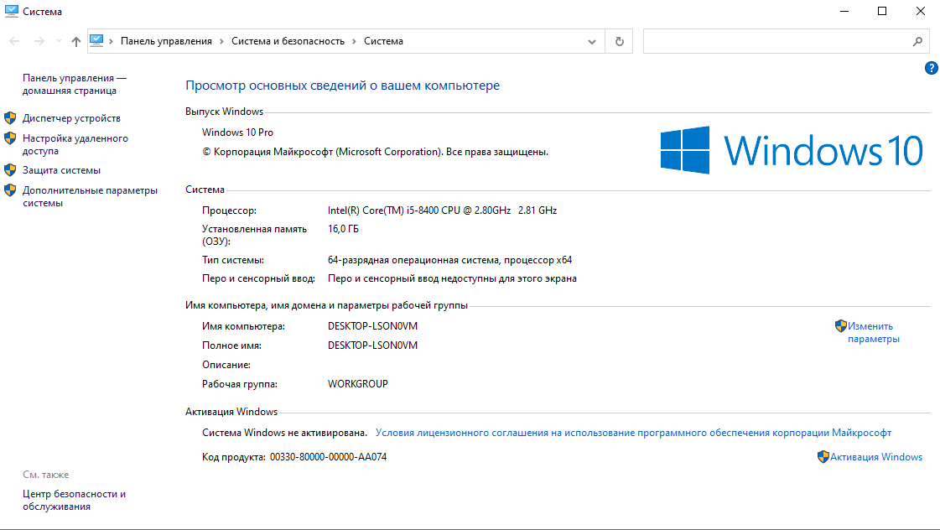This screenshot has width=940, height=530.
Task: Click the shield icon beside 'Изменить параметры'
Action: click(840, 325)
